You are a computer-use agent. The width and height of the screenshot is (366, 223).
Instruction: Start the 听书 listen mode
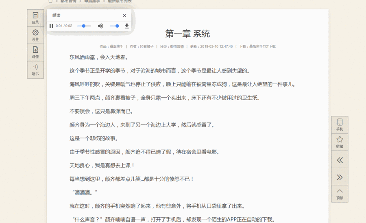coord(35,70)
